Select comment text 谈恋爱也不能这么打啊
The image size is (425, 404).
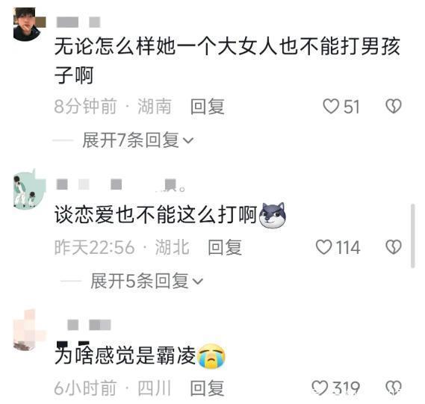click(156, 215)
